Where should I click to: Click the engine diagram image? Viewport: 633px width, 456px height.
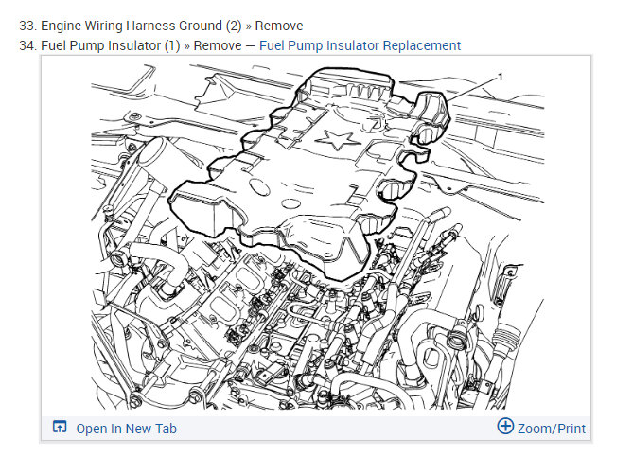tap(318, 237)
